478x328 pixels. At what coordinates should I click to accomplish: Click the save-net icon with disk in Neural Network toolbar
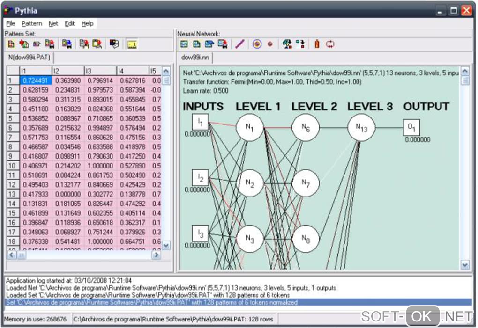pos(223,44)
